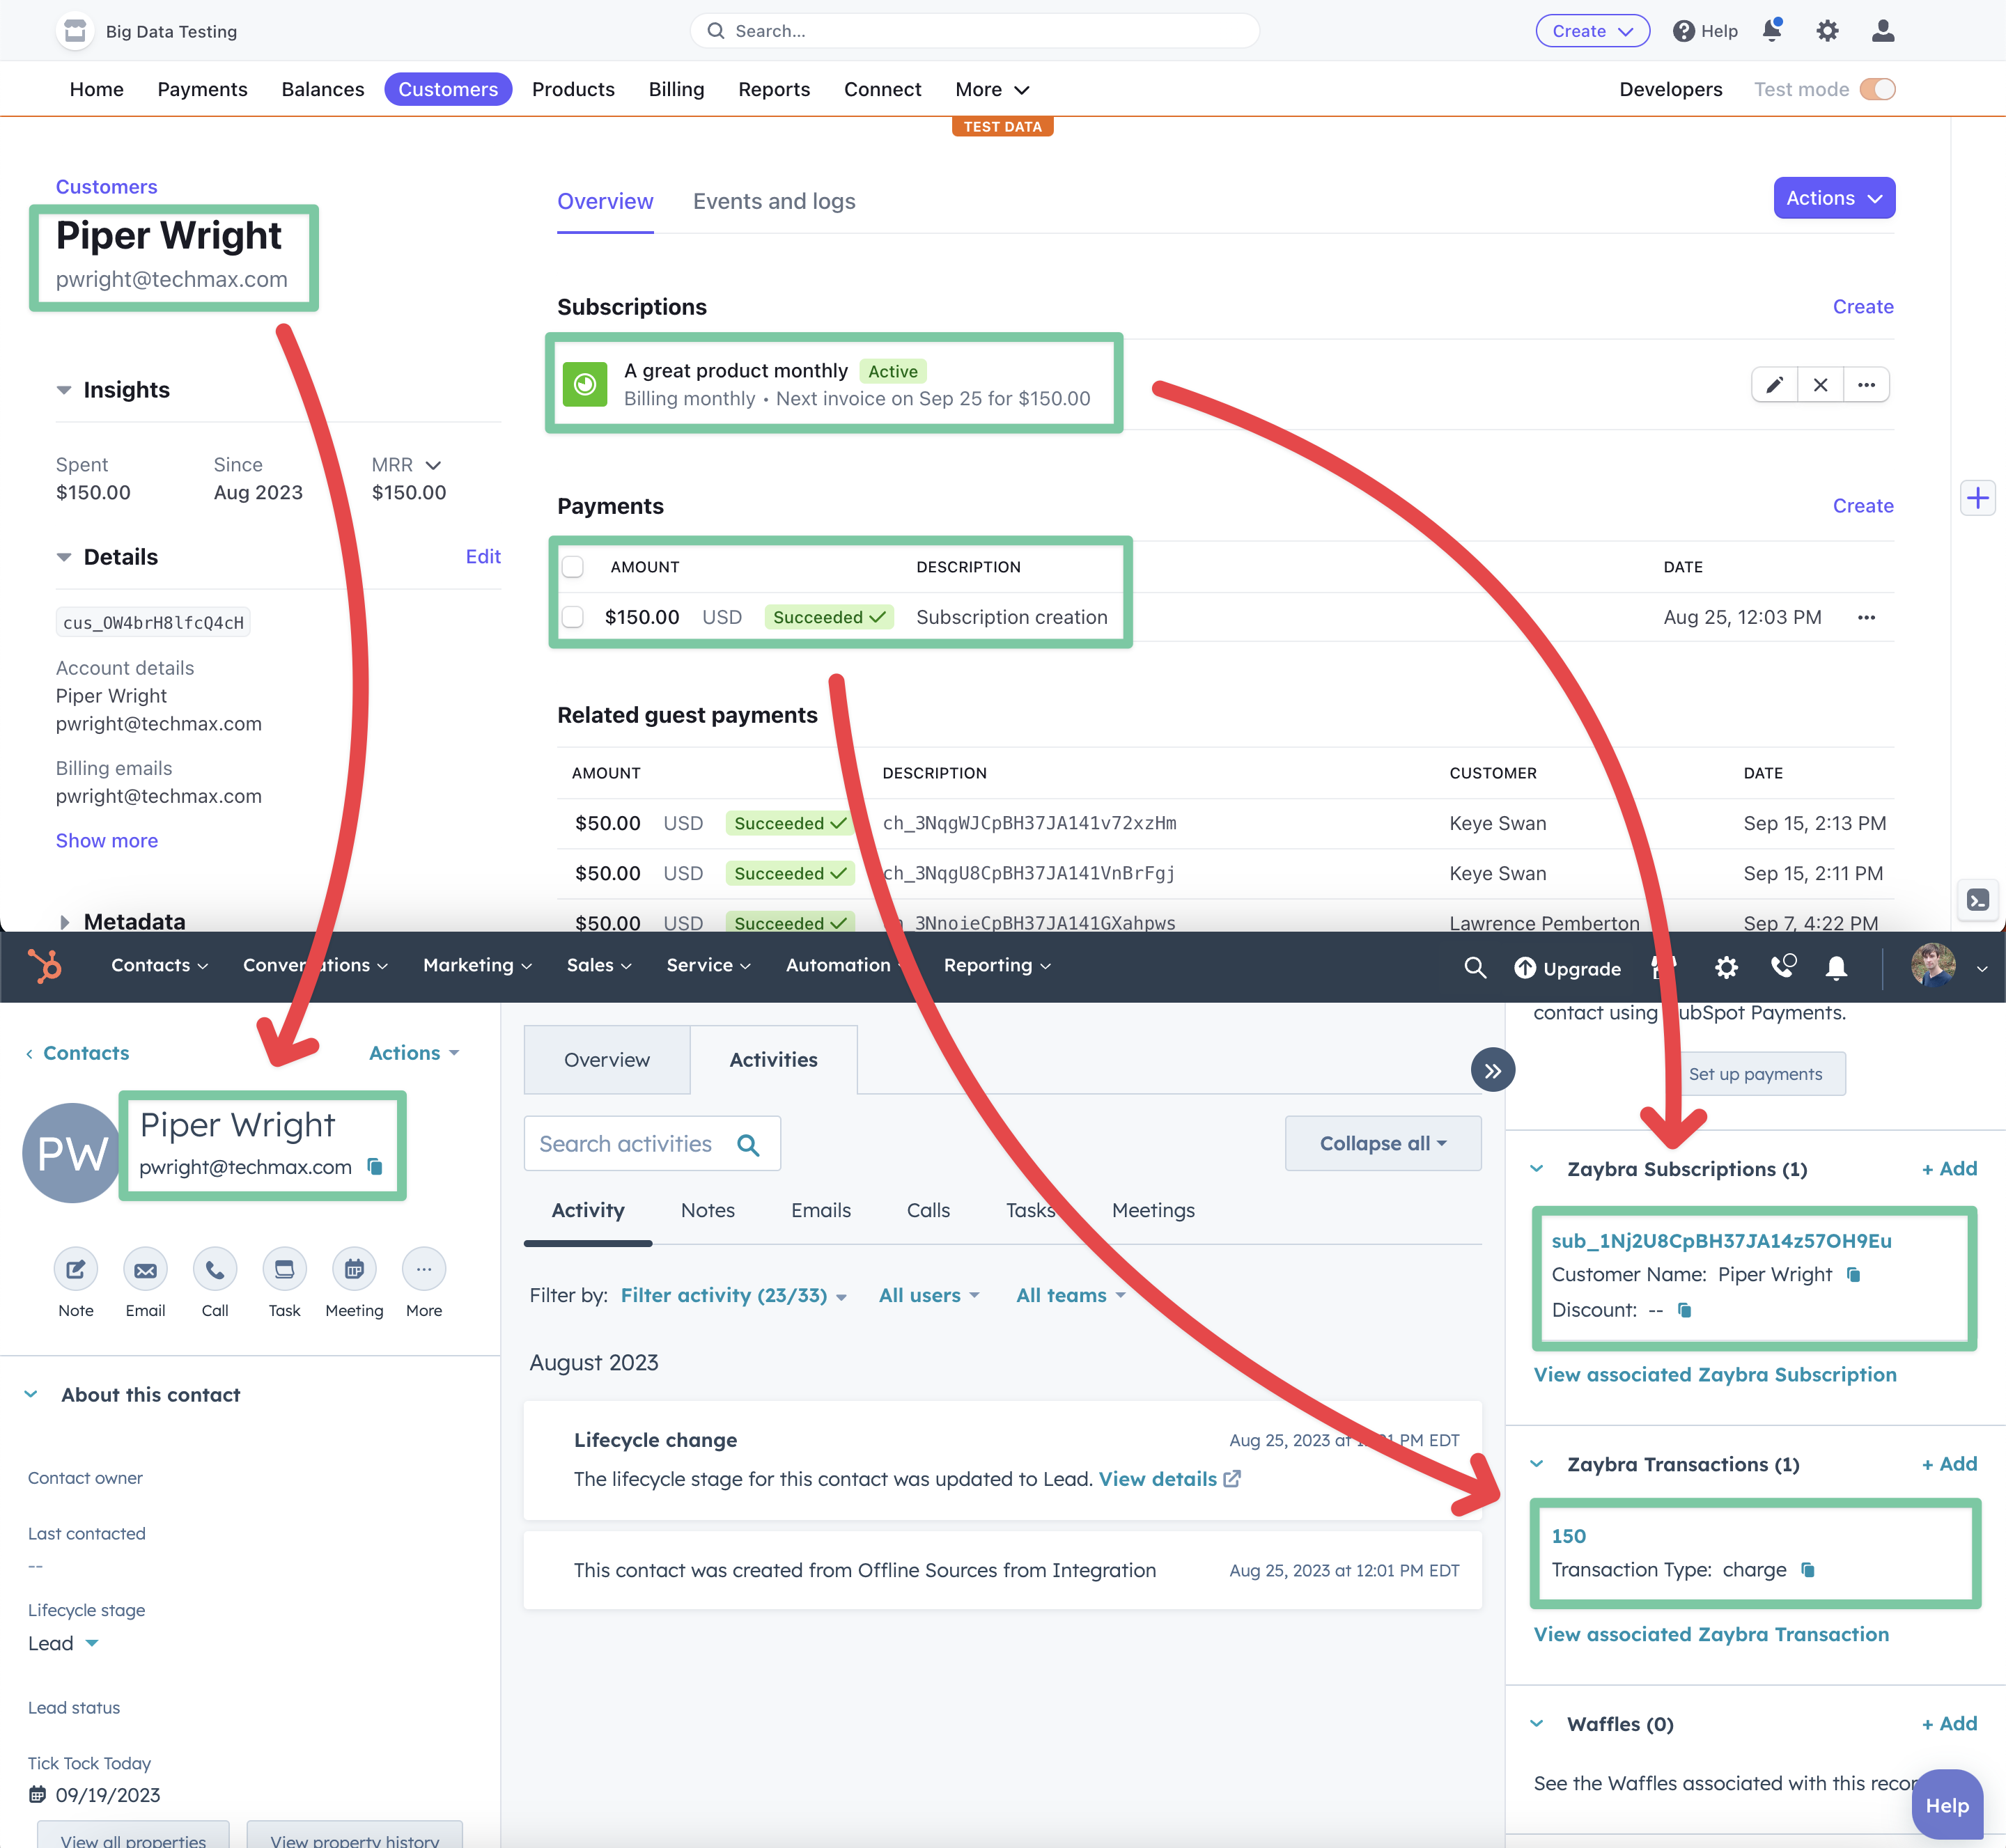Disable Stripe Test mode
This screenshot has height=1848, width=2006.
pyautogui.click(x=1879, y=89)
